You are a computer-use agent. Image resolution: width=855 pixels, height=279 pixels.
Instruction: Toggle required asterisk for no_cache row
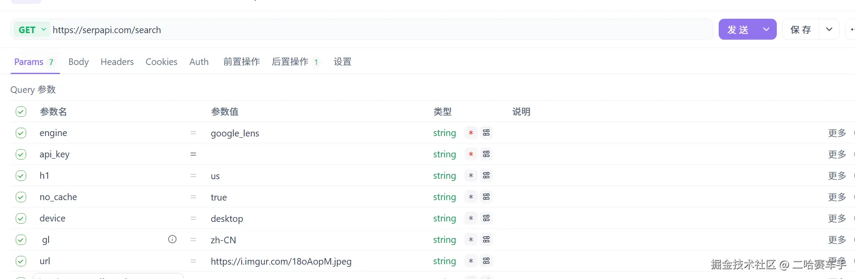coord(471,197)
